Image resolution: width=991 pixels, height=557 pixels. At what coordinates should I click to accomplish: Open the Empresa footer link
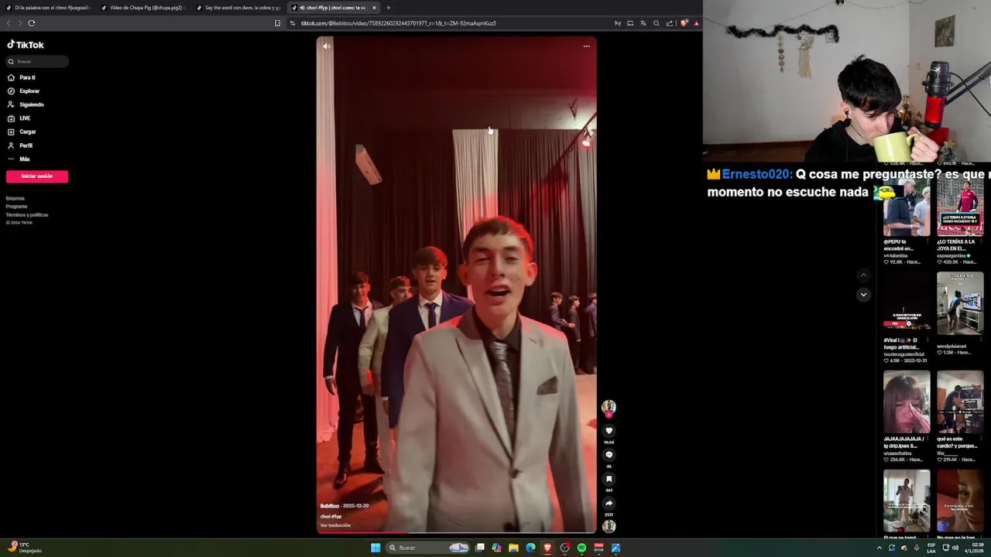(15, 199)
